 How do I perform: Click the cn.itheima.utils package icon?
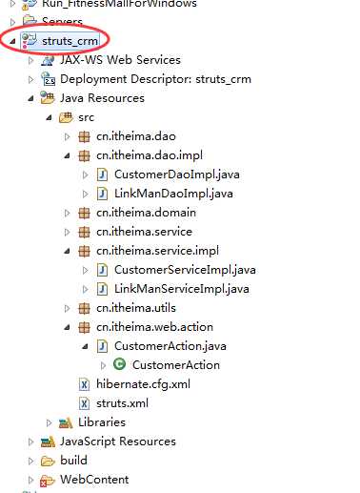pyautogui.click(x=84, y=308)
